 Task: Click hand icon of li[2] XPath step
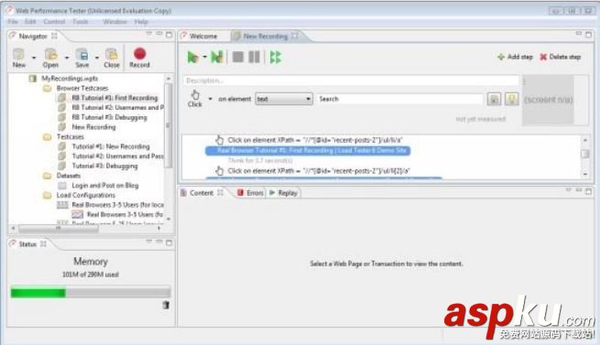(219, 170)
